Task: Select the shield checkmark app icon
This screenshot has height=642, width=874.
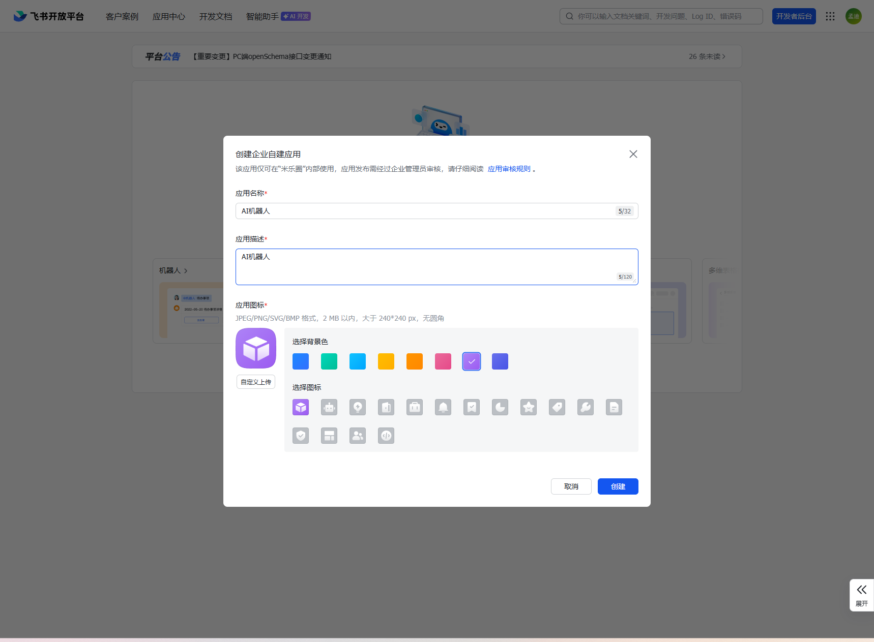Action: click(x=301, y=436)
